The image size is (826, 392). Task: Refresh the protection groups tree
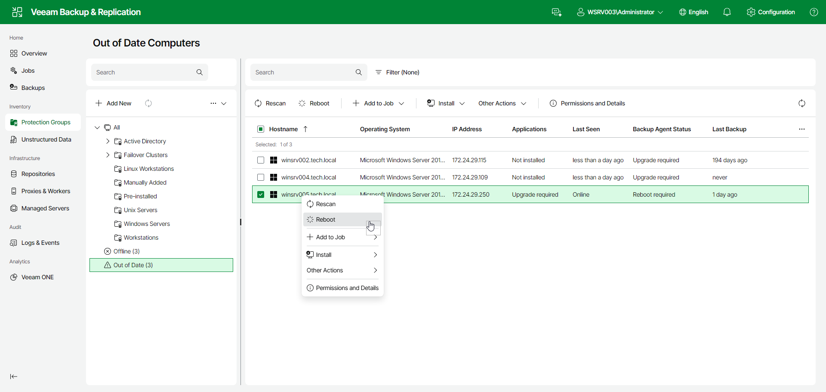148,103
